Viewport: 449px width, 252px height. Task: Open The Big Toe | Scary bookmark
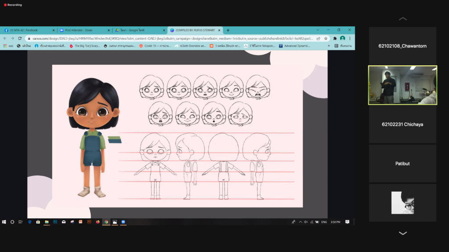(x=85, y=45)
